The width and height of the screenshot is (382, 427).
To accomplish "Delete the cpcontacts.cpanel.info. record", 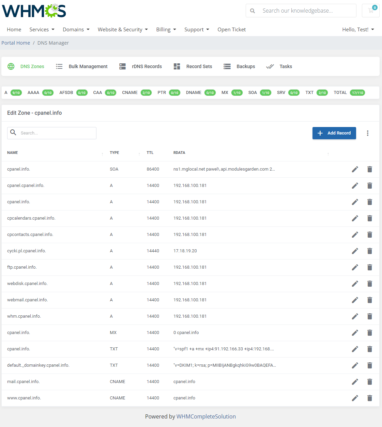I will tap(370, 235).
